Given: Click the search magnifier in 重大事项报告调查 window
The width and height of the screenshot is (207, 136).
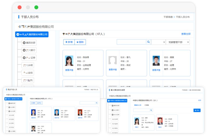Looking at the screenshot, I should [x=151, y=110].
